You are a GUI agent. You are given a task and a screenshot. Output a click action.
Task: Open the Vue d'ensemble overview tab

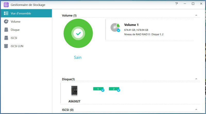[x=26, y=13]
